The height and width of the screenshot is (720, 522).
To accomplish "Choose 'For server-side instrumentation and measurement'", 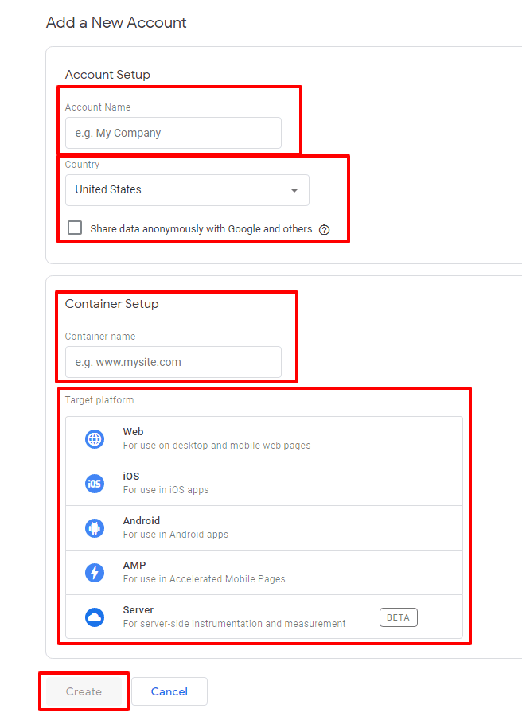I will tap(234, 624).
